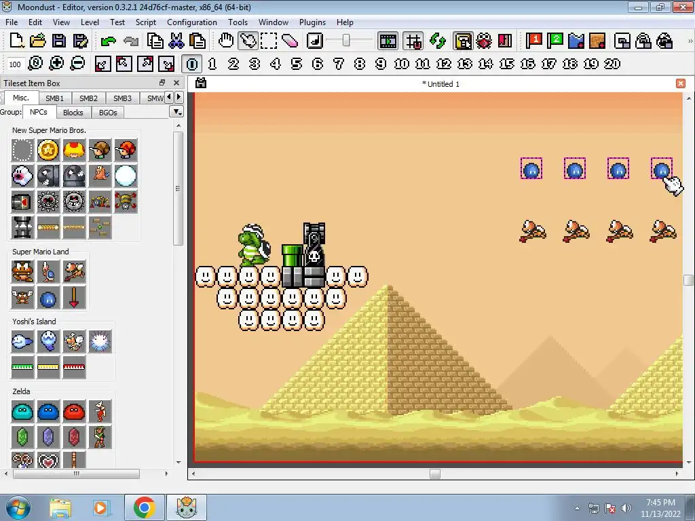Image resolution: width=695 pixels, height=521 pixels.
Task: Toggle the Tileset Item Box toolbar button
Action: coord(463,41)
